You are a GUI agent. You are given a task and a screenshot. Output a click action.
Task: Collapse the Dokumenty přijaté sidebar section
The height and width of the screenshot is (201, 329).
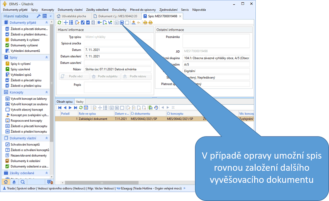point(47,22)
